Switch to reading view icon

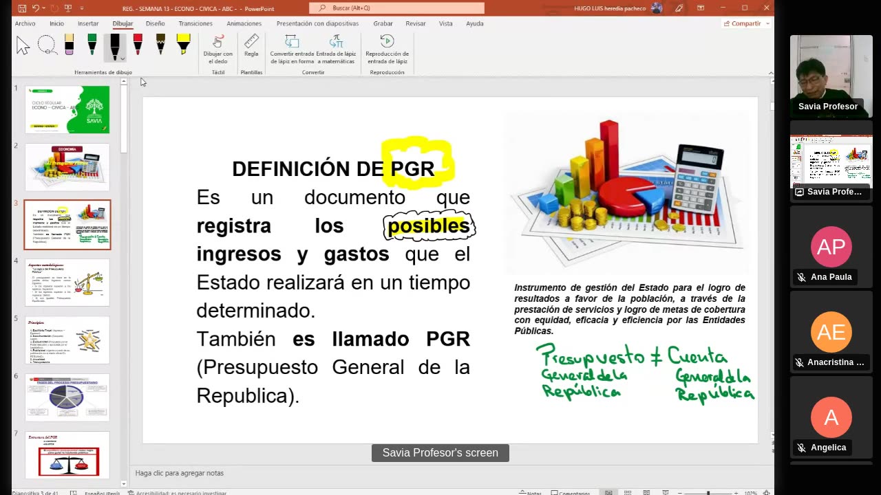(646, 492)
